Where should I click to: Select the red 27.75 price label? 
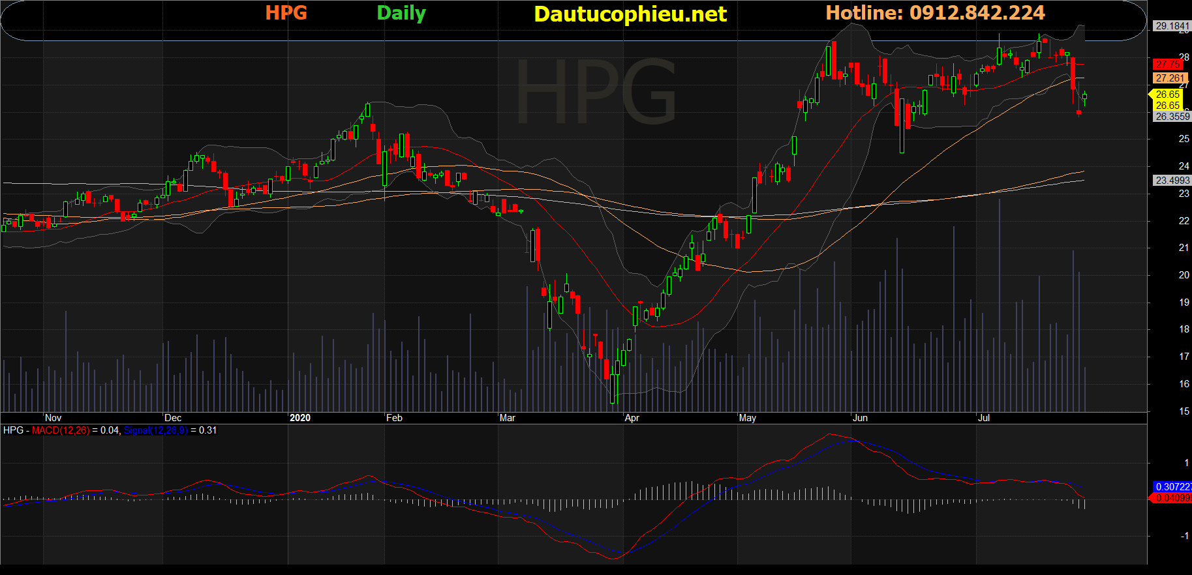1167,65
